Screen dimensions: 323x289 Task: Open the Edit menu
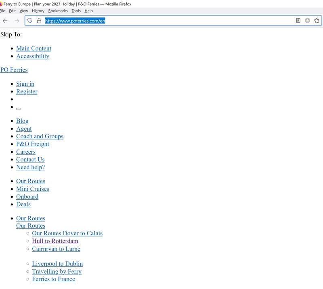(x=13, y=11)
